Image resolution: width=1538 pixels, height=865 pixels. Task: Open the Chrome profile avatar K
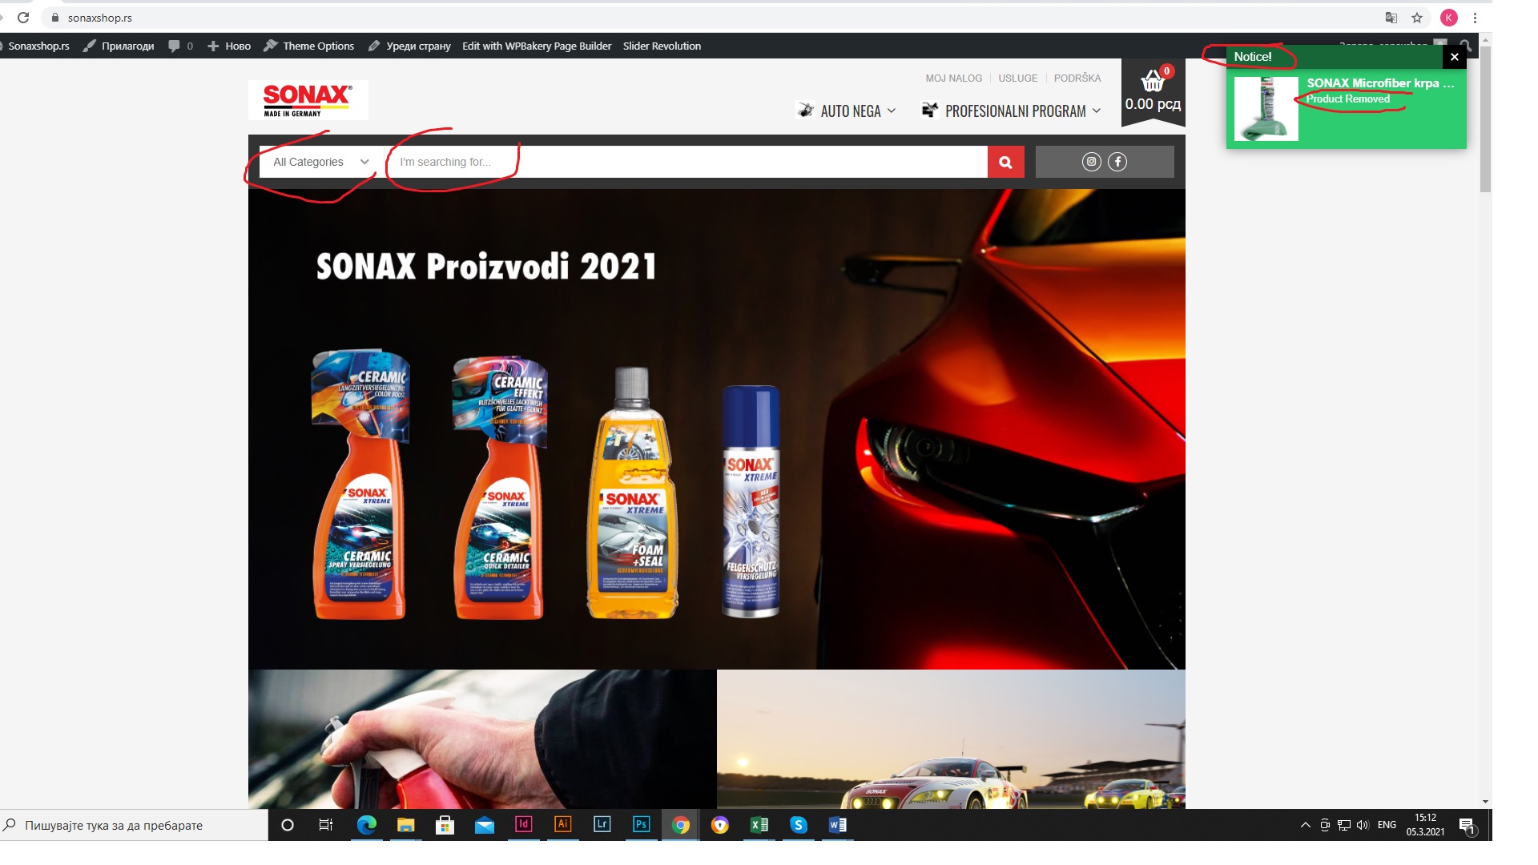click(x=1448, y=18)
